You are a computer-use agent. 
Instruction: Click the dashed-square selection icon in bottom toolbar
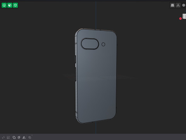click(x=8, y=137)
